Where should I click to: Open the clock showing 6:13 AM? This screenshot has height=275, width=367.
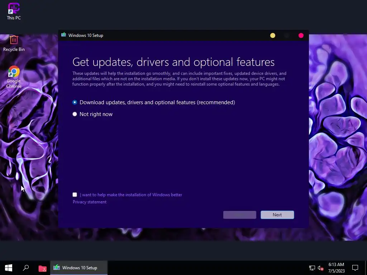click(336, 268)
